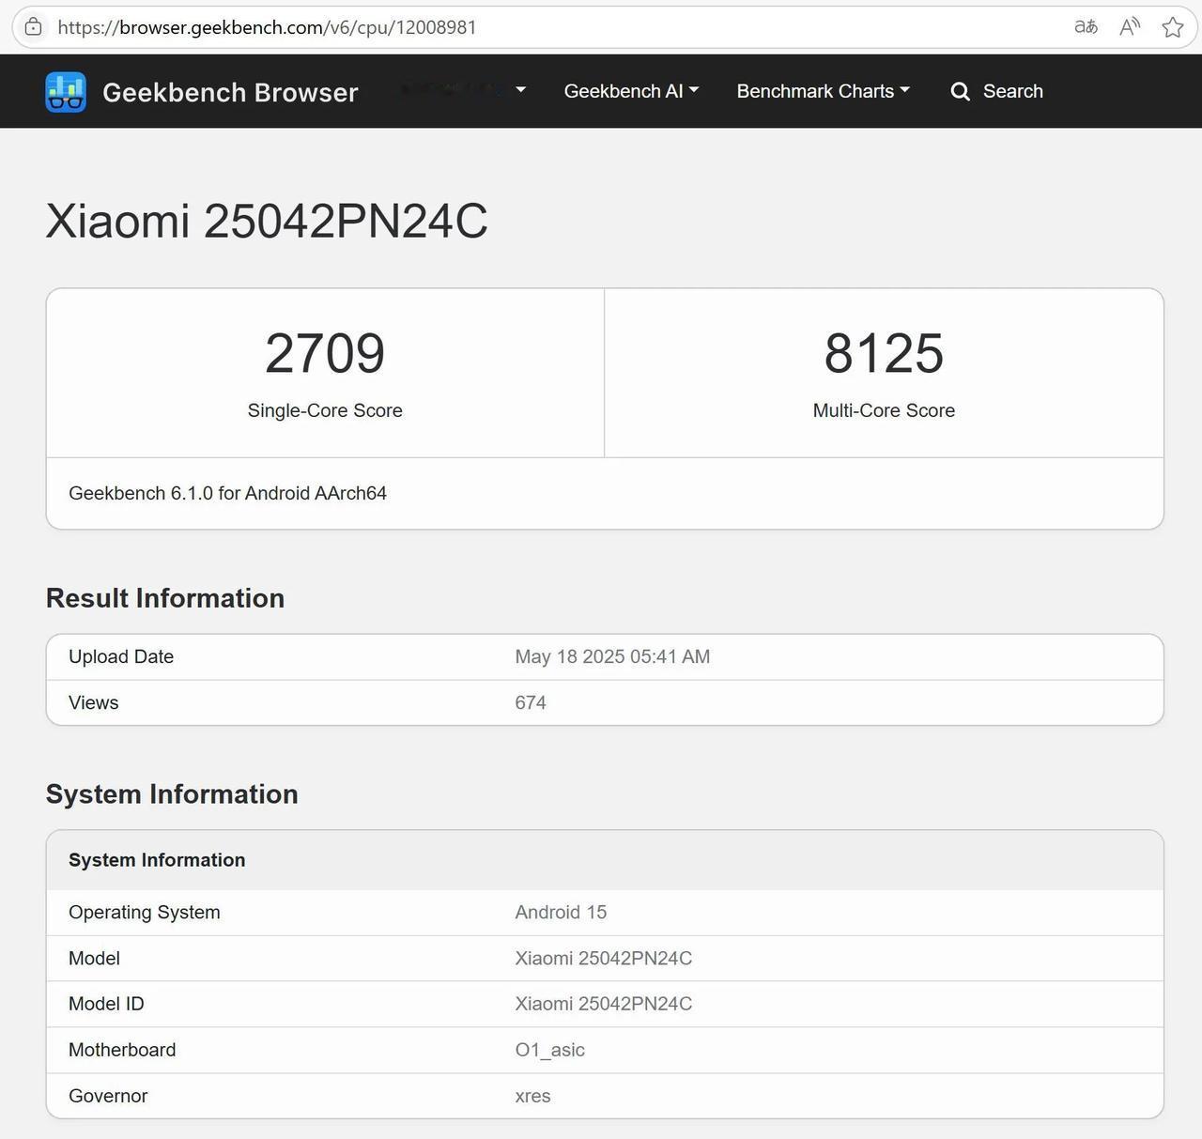The width and height of the screenshot is (1202, 1139).
Task: Click the Views label
Action: pyautogui.click(x=94, y=702)
